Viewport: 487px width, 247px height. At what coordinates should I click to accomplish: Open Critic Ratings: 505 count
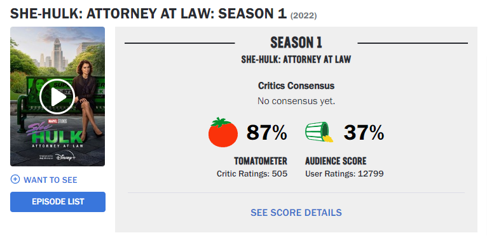(x=252, y=174)
